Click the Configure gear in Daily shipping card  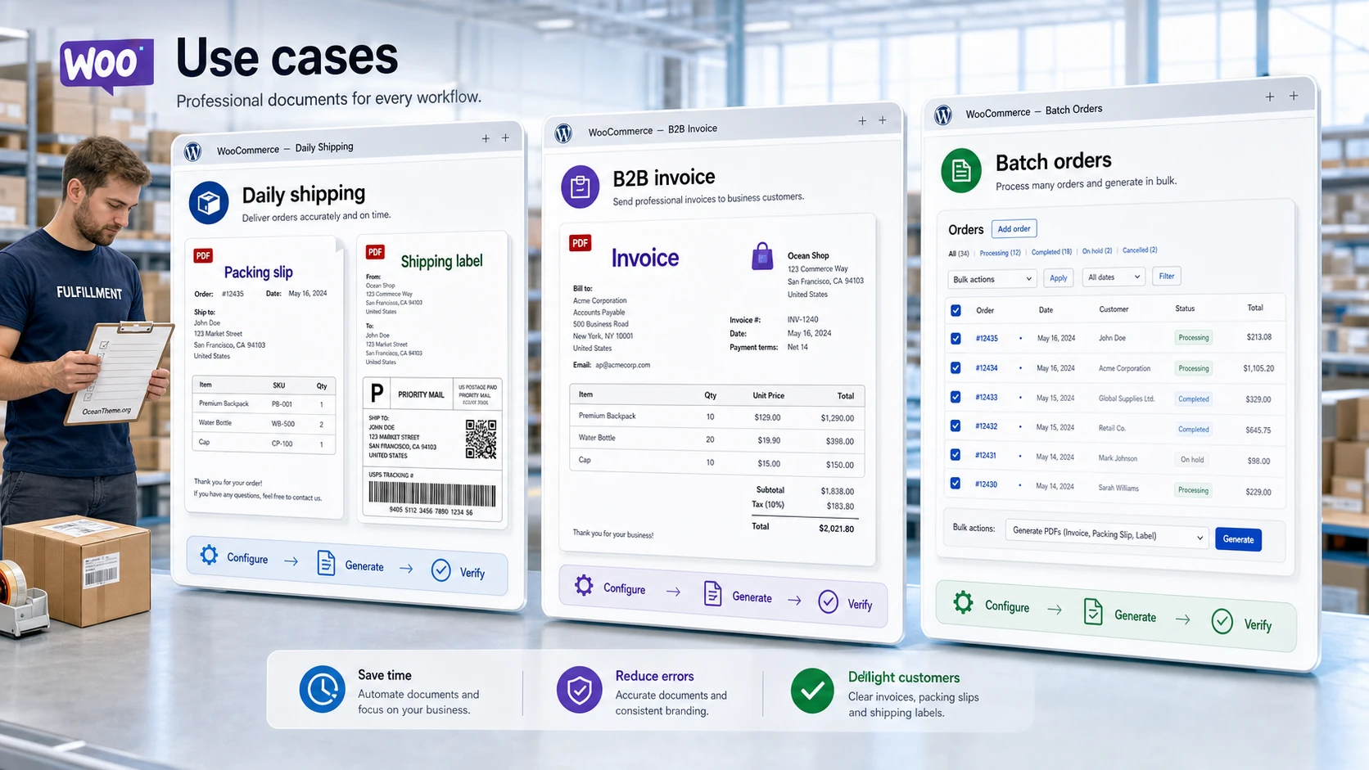click(209, 555)
